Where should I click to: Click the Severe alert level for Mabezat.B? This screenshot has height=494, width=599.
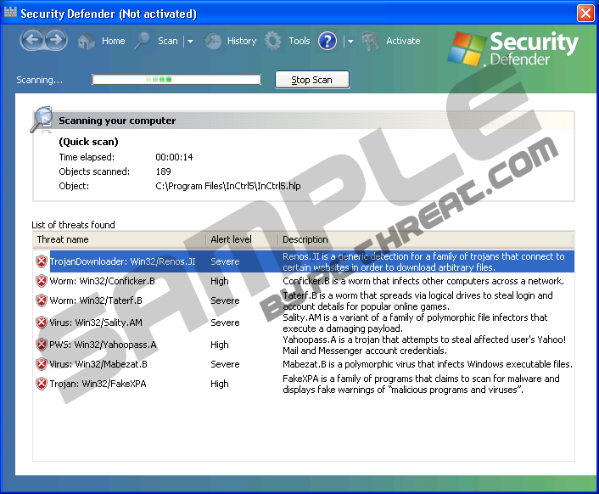tap(225, 364)
